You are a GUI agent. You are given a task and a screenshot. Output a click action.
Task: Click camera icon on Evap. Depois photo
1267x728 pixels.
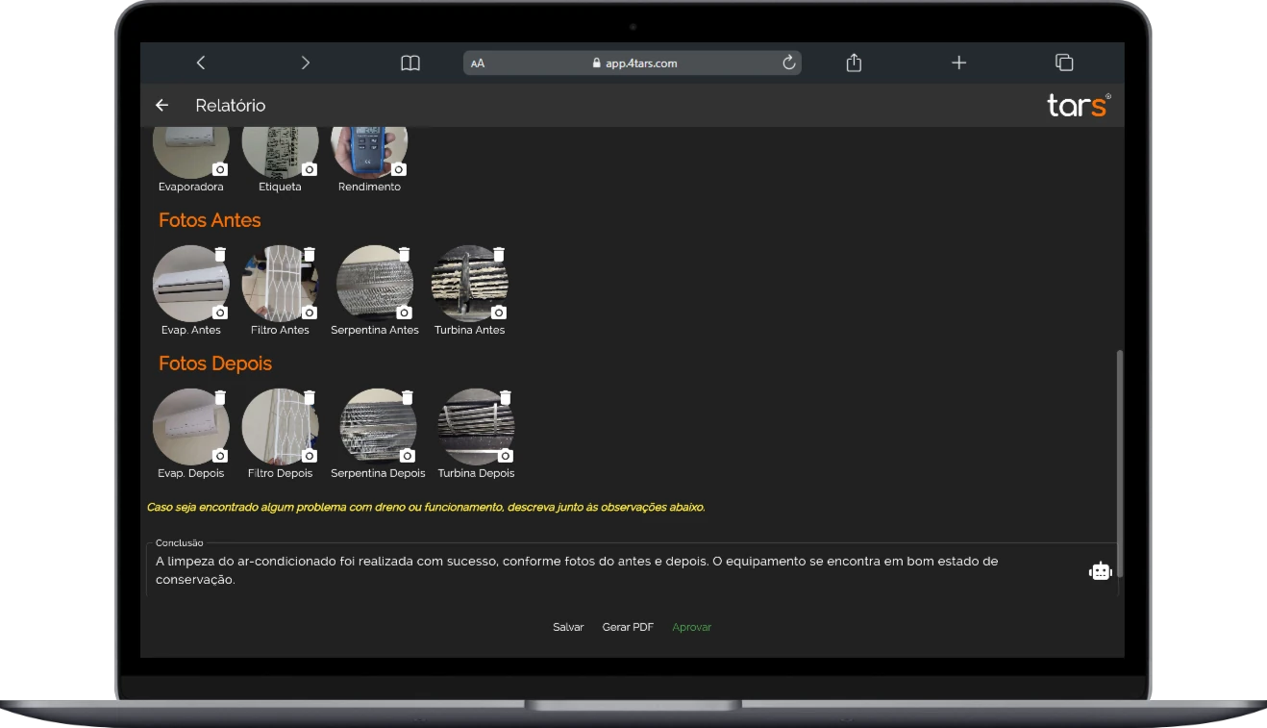(x=220, y=456)
